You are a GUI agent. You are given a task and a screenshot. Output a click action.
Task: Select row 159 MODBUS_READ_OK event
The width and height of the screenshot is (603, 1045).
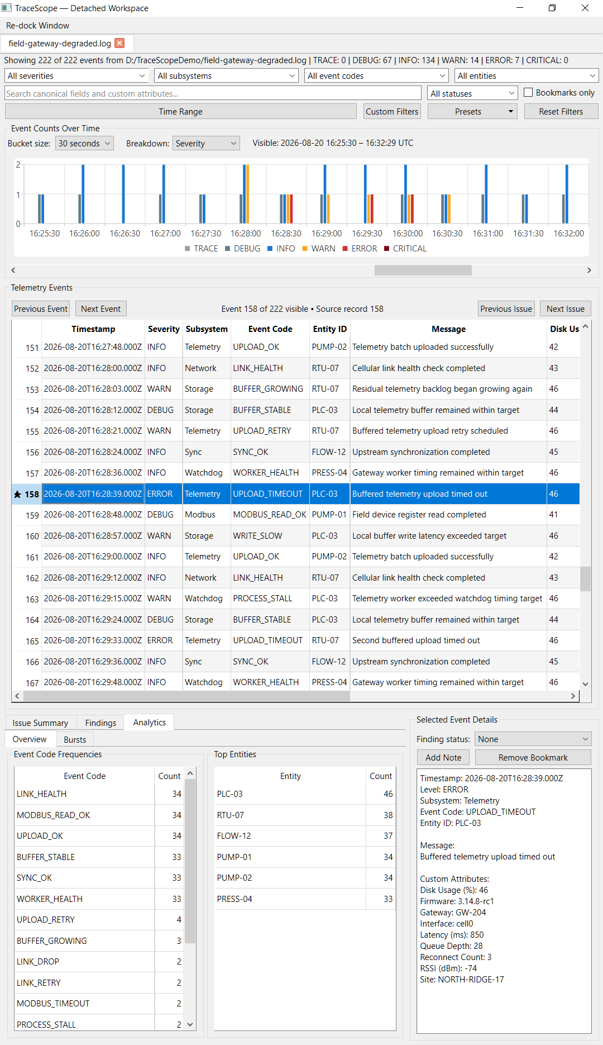(296, 515)
